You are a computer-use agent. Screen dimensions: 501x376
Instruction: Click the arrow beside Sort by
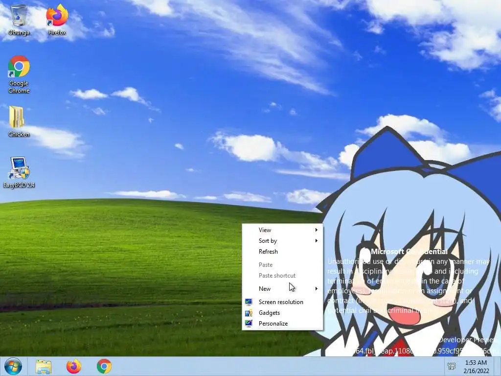[x=317, y=241]
